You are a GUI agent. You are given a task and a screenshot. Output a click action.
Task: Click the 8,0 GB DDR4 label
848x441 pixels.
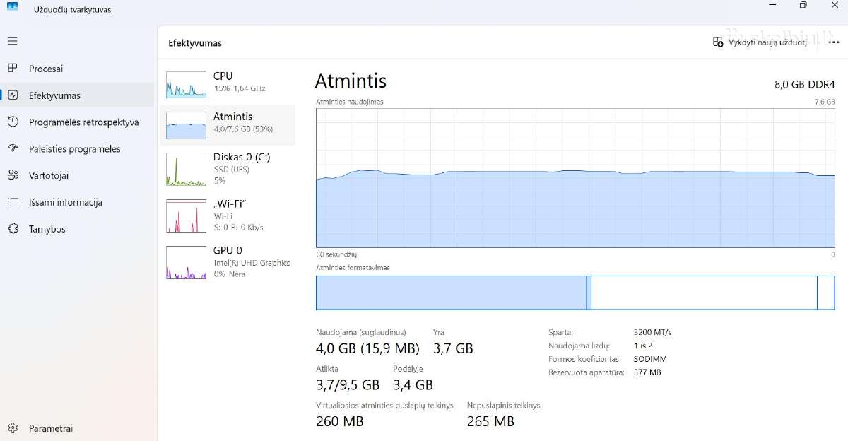click(804, 84)
